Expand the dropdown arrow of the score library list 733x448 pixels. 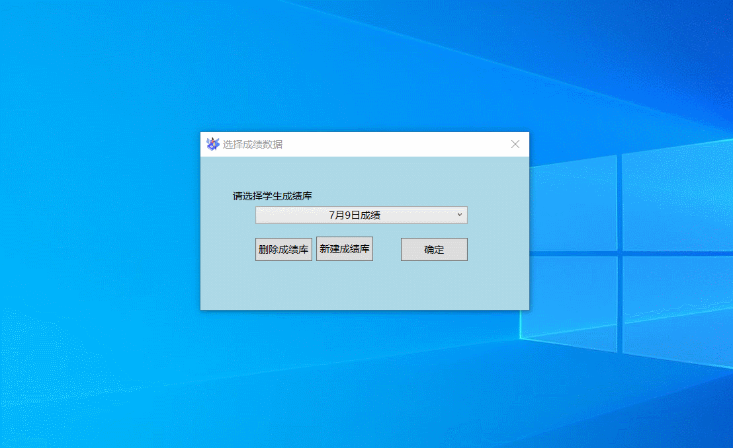click(x=460, y=215)
